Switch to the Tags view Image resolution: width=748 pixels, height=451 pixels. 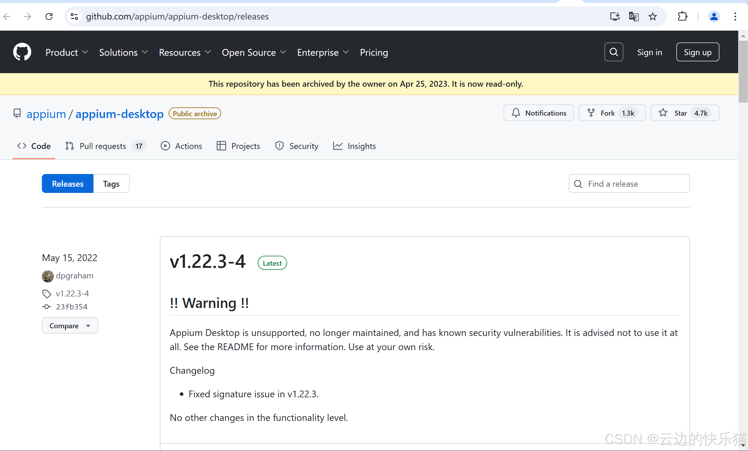[x=111, y=183]
